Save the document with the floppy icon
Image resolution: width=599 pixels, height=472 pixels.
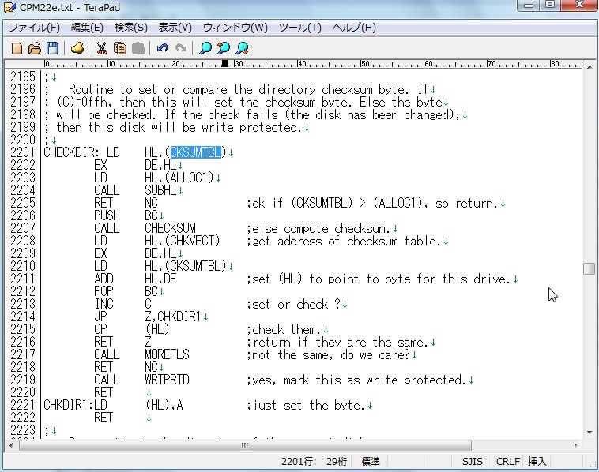pyautogui.click(x=52, y=48)
